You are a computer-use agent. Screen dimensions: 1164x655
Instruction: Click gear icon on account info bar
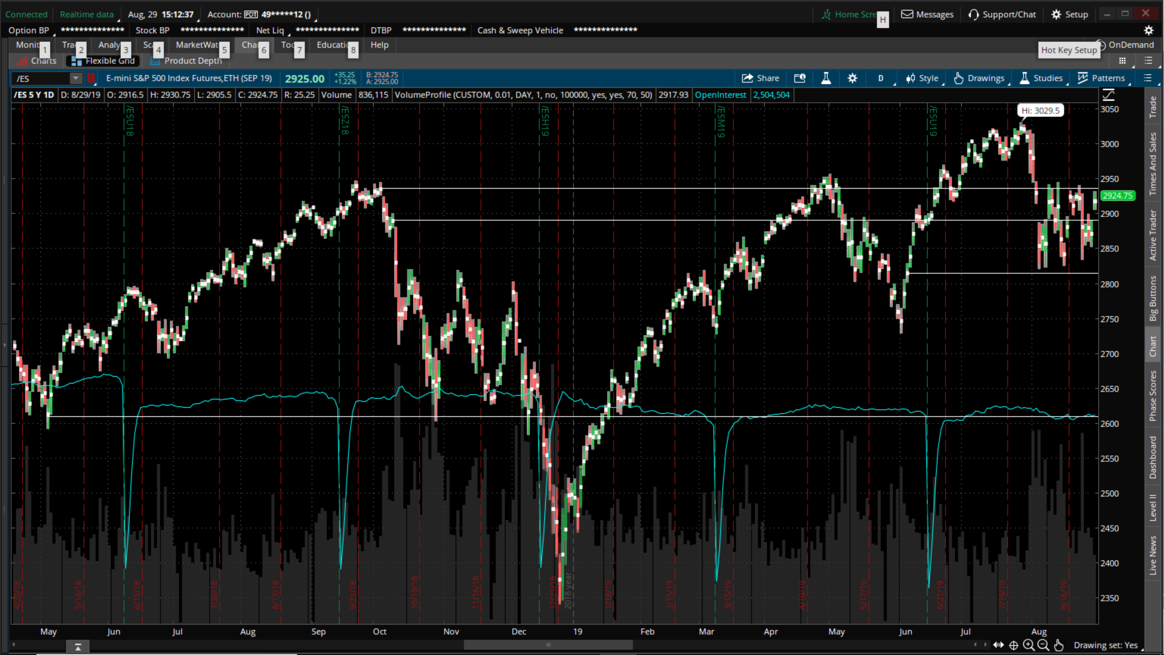pyautogui.click(x=1148, y=30)
